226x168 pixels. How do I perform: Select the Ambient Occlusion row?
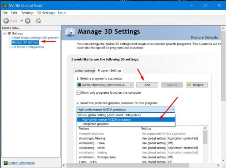(x=140, y=134)
